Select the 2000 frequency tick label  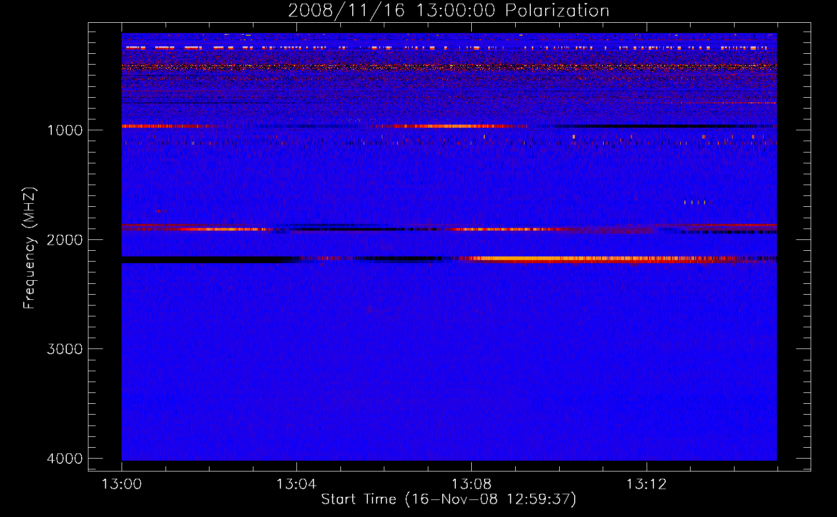point(65,239)
